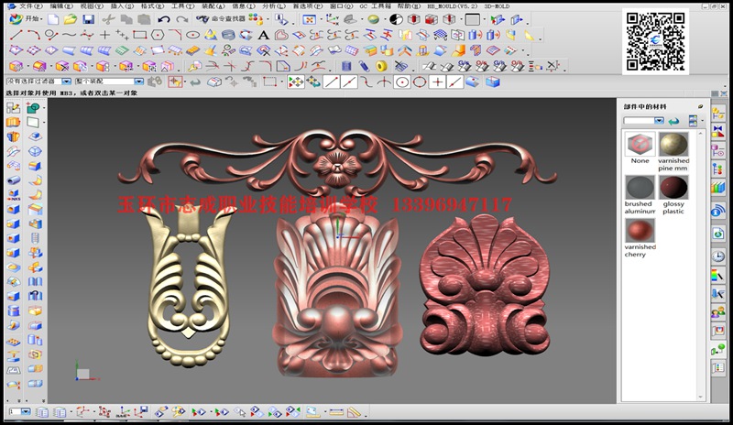The image size is (733, 425).
Task: Click the Fit view icon
Action: coord(309,19)
